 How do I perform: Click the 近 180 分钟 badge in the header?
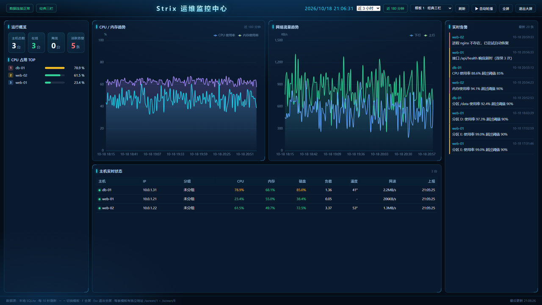click(x=395, y=8)
